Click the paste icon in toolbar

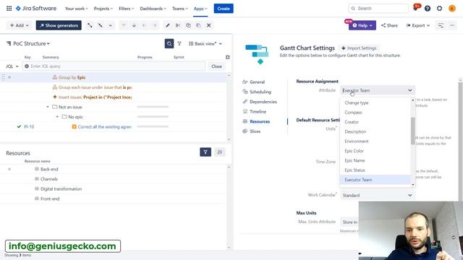[198, 25]
